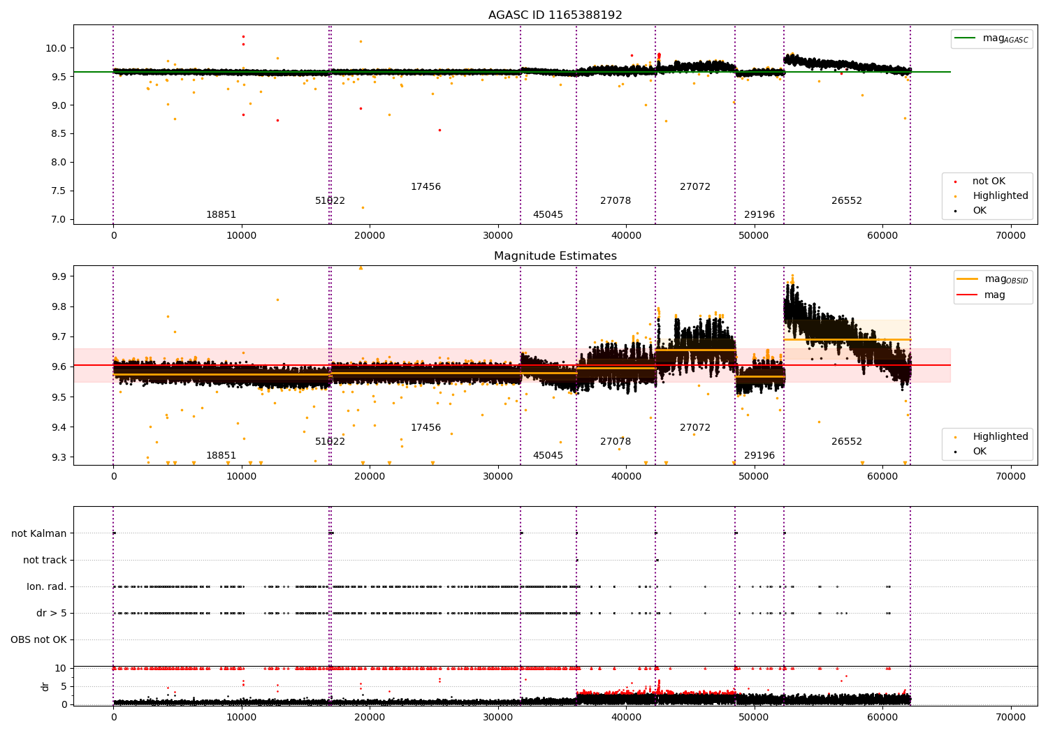The height and width of the screenshot is (733, 1048).
Task: Select the "Magnitude Estimates" plot title
Action: pyautogui.click(x=555, y=256)
